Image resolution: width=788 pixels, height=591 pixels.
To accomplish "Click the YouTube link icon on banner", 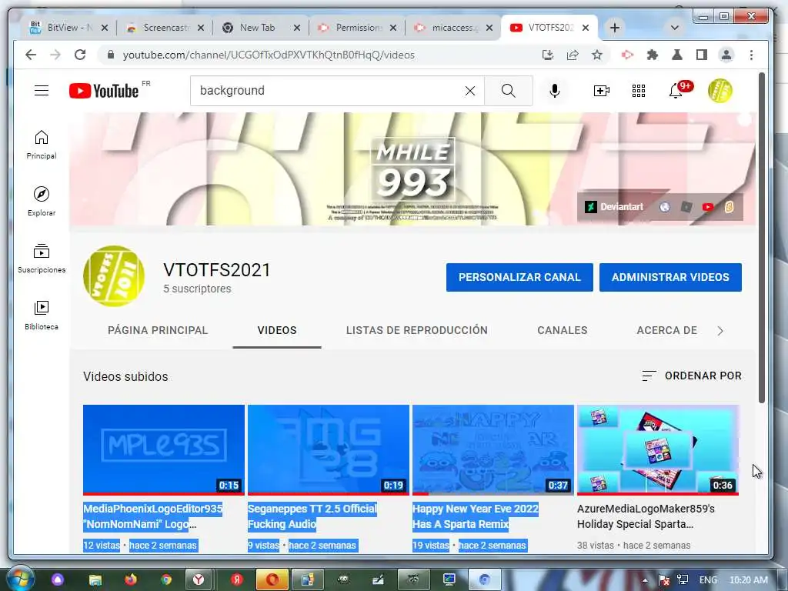I will point(708,206).
